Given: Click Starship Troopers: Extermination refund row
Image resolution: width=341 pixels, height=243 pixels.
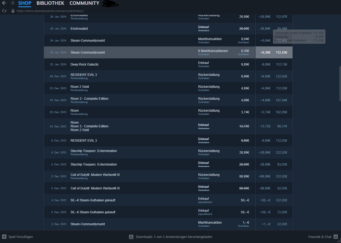Looking at the screenshot, I should click(168, 153).
